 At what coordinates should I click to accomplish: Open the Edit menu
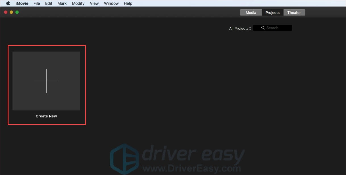[x=49, y=3]
